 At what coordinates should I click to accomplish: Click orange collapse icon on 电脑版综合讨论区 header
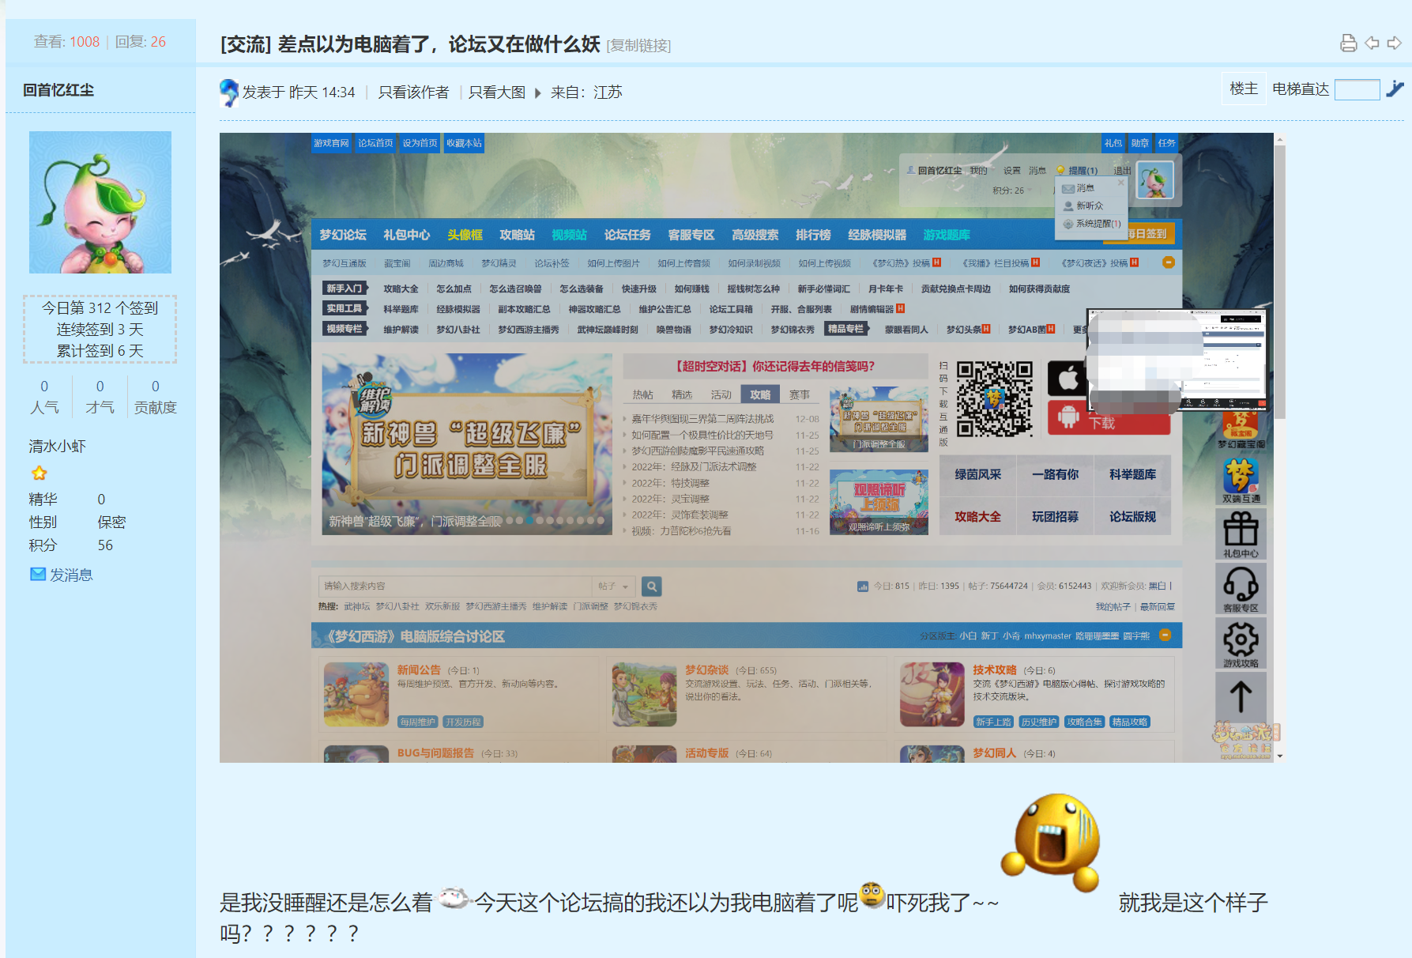tap(1165, 635)
